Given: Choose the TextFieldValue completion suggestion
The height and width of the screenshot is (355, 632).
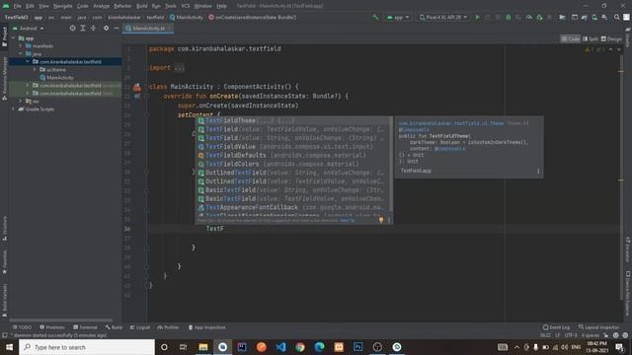Looking at the screenshot, I should point(293,147).
